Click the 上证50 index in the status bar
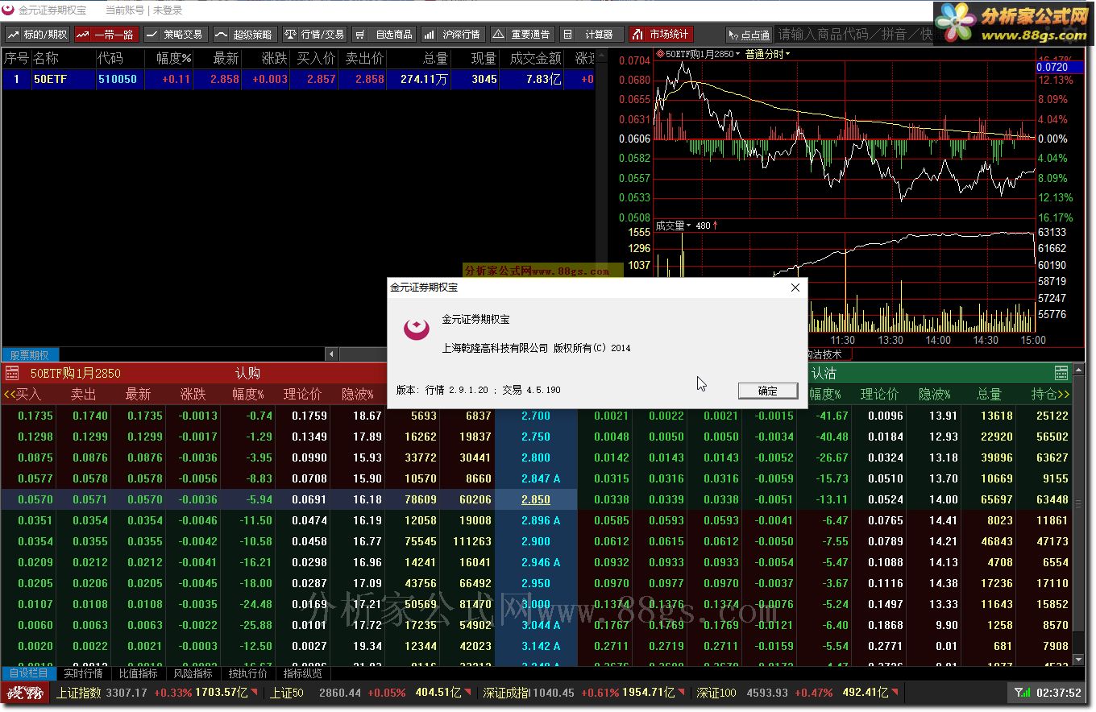 pyautogui.click(x=286, y=693)
